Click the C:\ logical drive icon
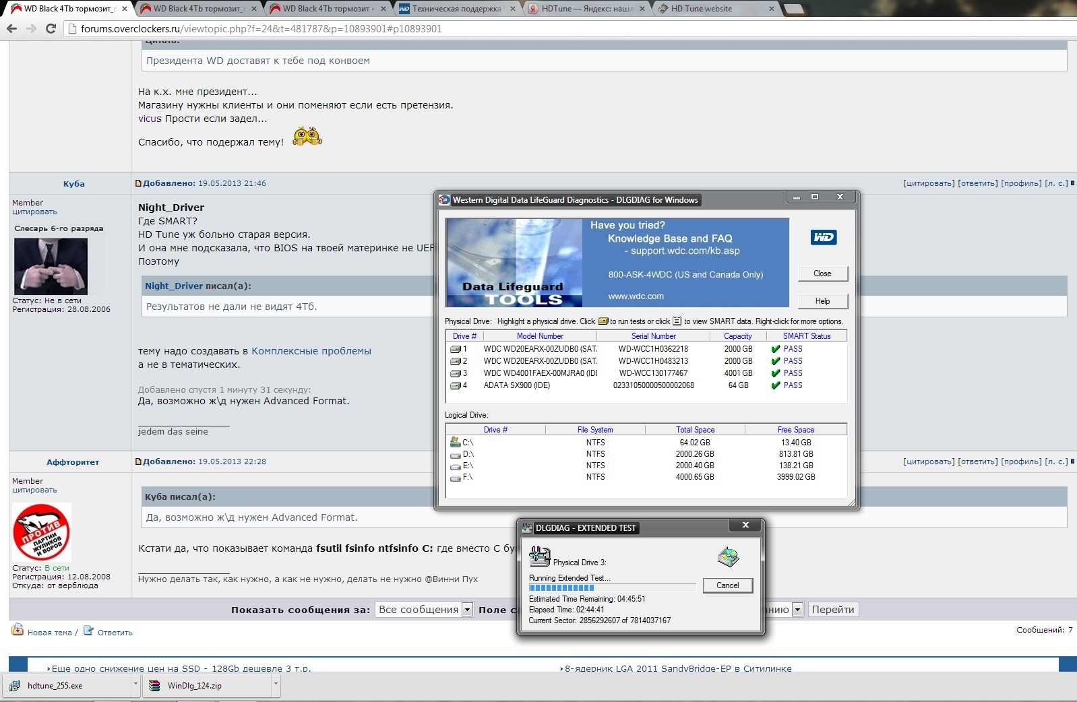The height and width of the screenshot is (702, 1077). click(455, 442)
